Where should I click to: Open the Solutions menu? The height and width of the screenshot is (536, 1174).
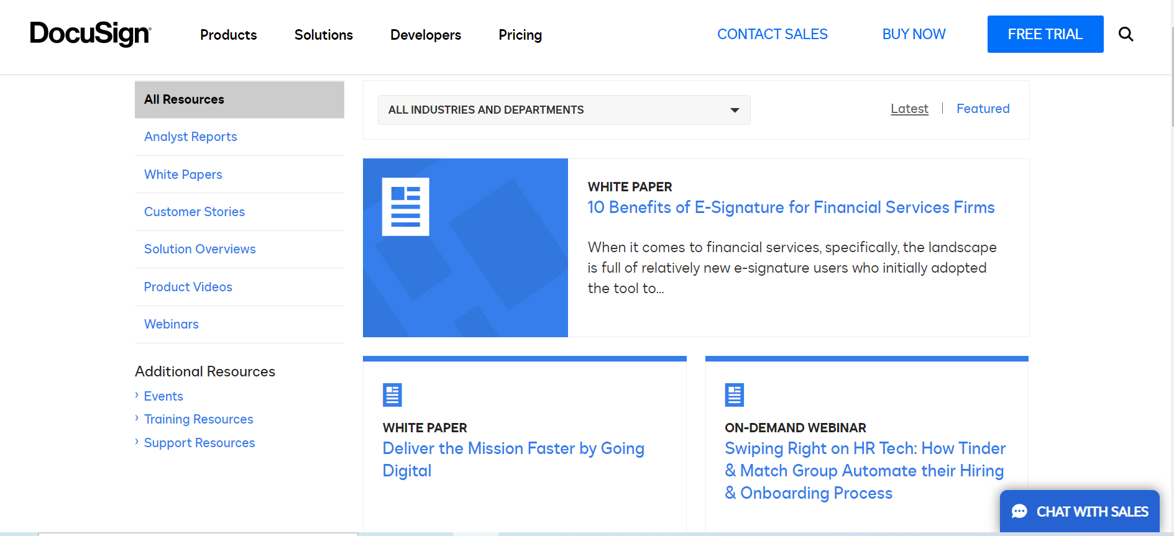pos(323,35)
